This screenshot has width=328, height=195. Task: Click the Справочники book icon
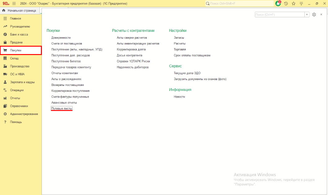click(x=5, y=106)
